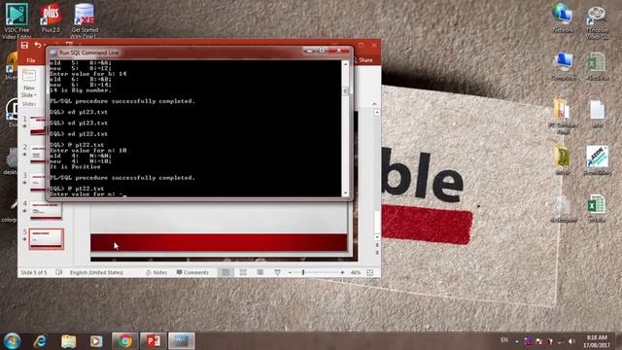Image resolution: width=622 pixels, height=350 pixels.
Task: Switch to Reading view
Action: coord(260,272)
